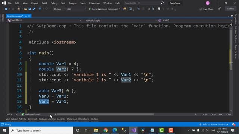Click the Windows Start button
This screenshot has width=239, height=134.
click(x=4, y=130)
